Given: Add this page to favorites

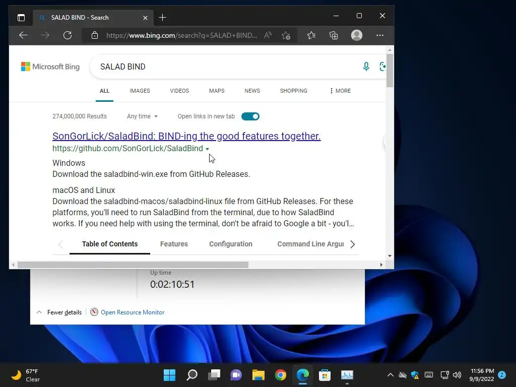Looking at the screenshot, I should point(286,36).
